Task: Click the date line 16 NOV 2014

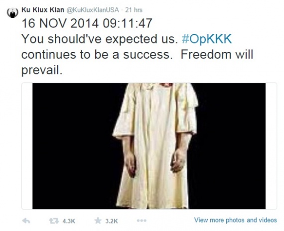Action: tap(60, 23)
